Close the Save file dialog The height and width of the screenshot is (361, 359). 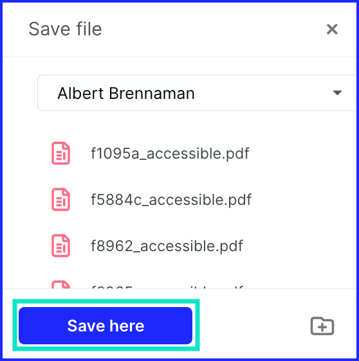332,30
